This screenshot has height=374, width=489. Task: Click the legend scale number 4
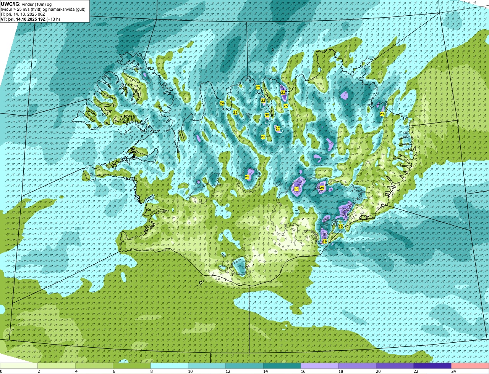(x=76, y=371)
